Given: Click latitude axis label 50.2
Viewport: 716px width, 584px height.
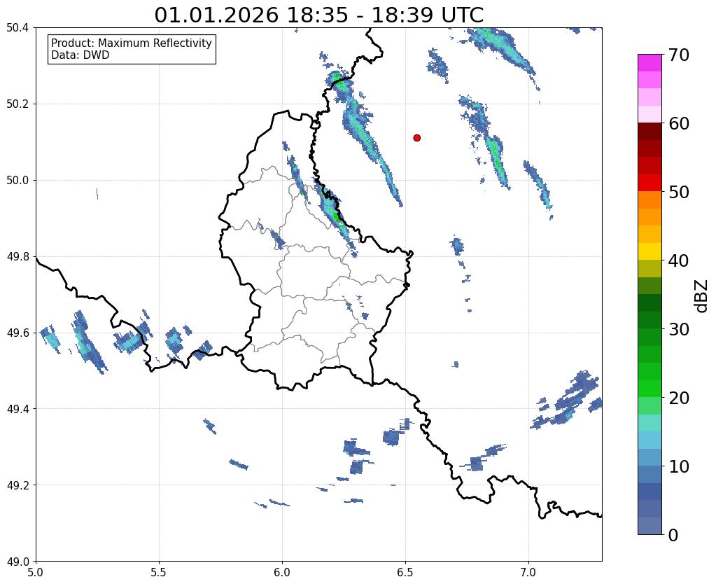Looking at the screenshot, I should point(17,104).
